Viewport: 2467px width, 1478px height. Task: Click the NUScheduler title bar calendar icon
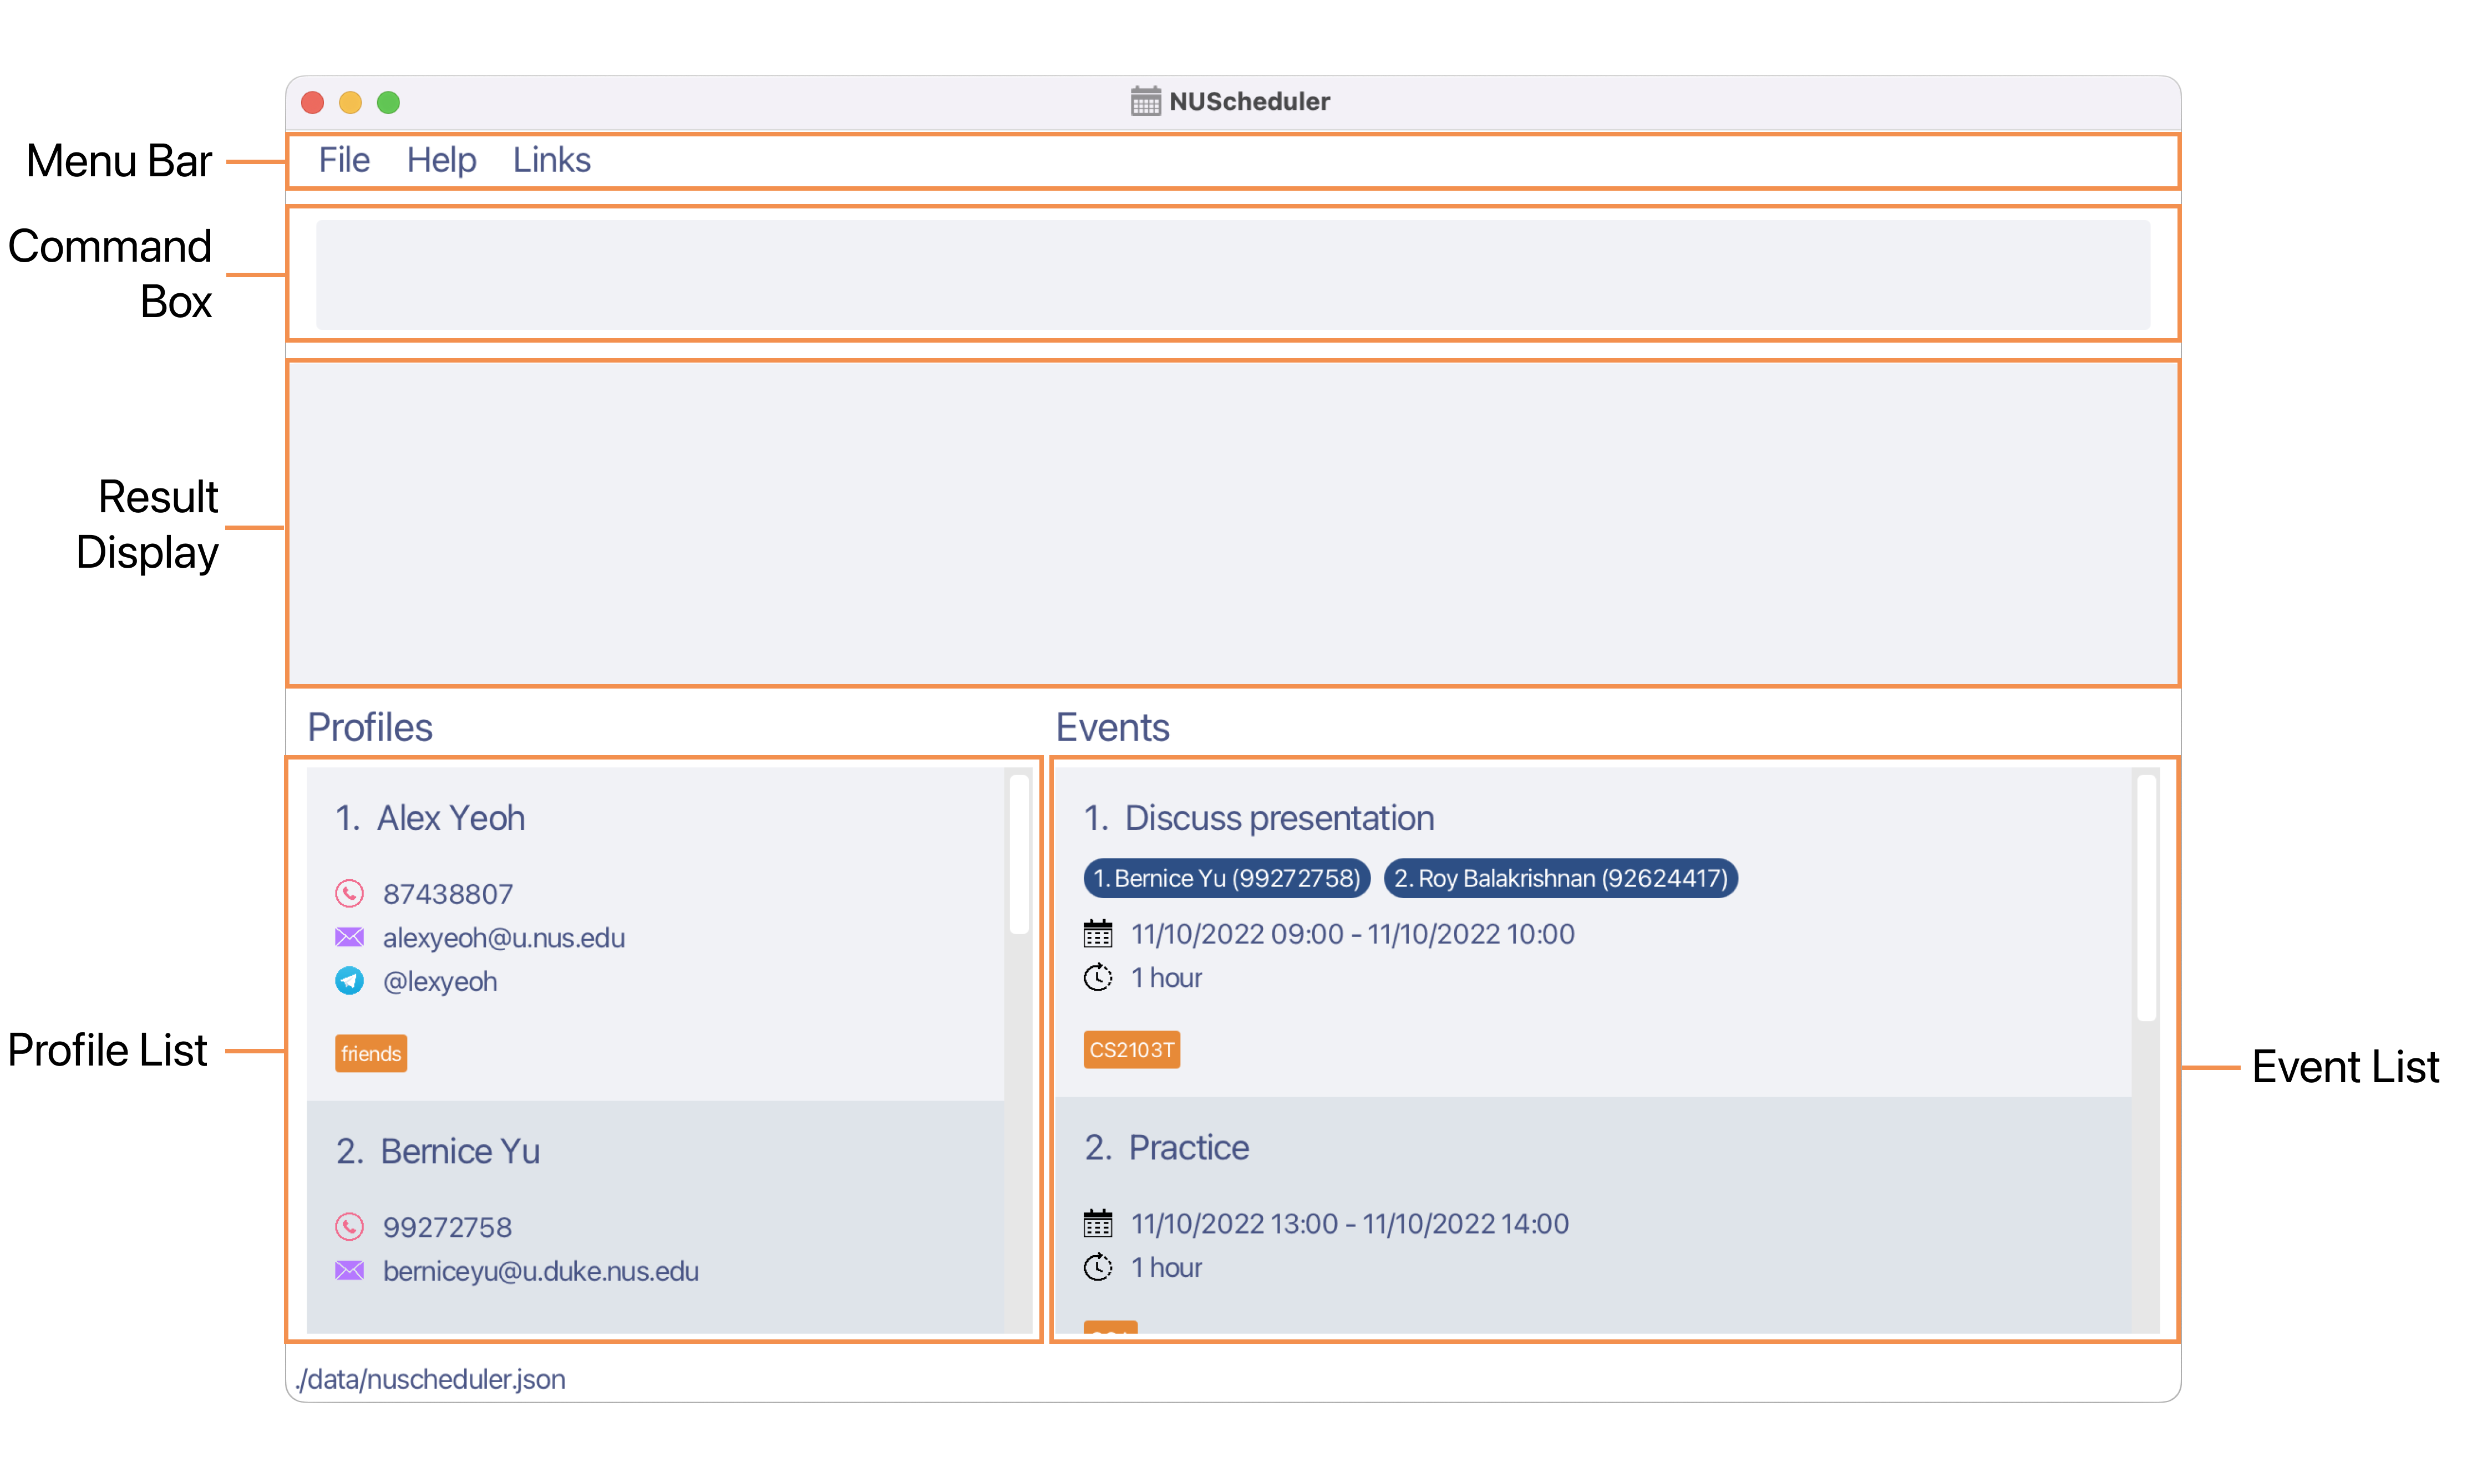(x=1146, y=100)
